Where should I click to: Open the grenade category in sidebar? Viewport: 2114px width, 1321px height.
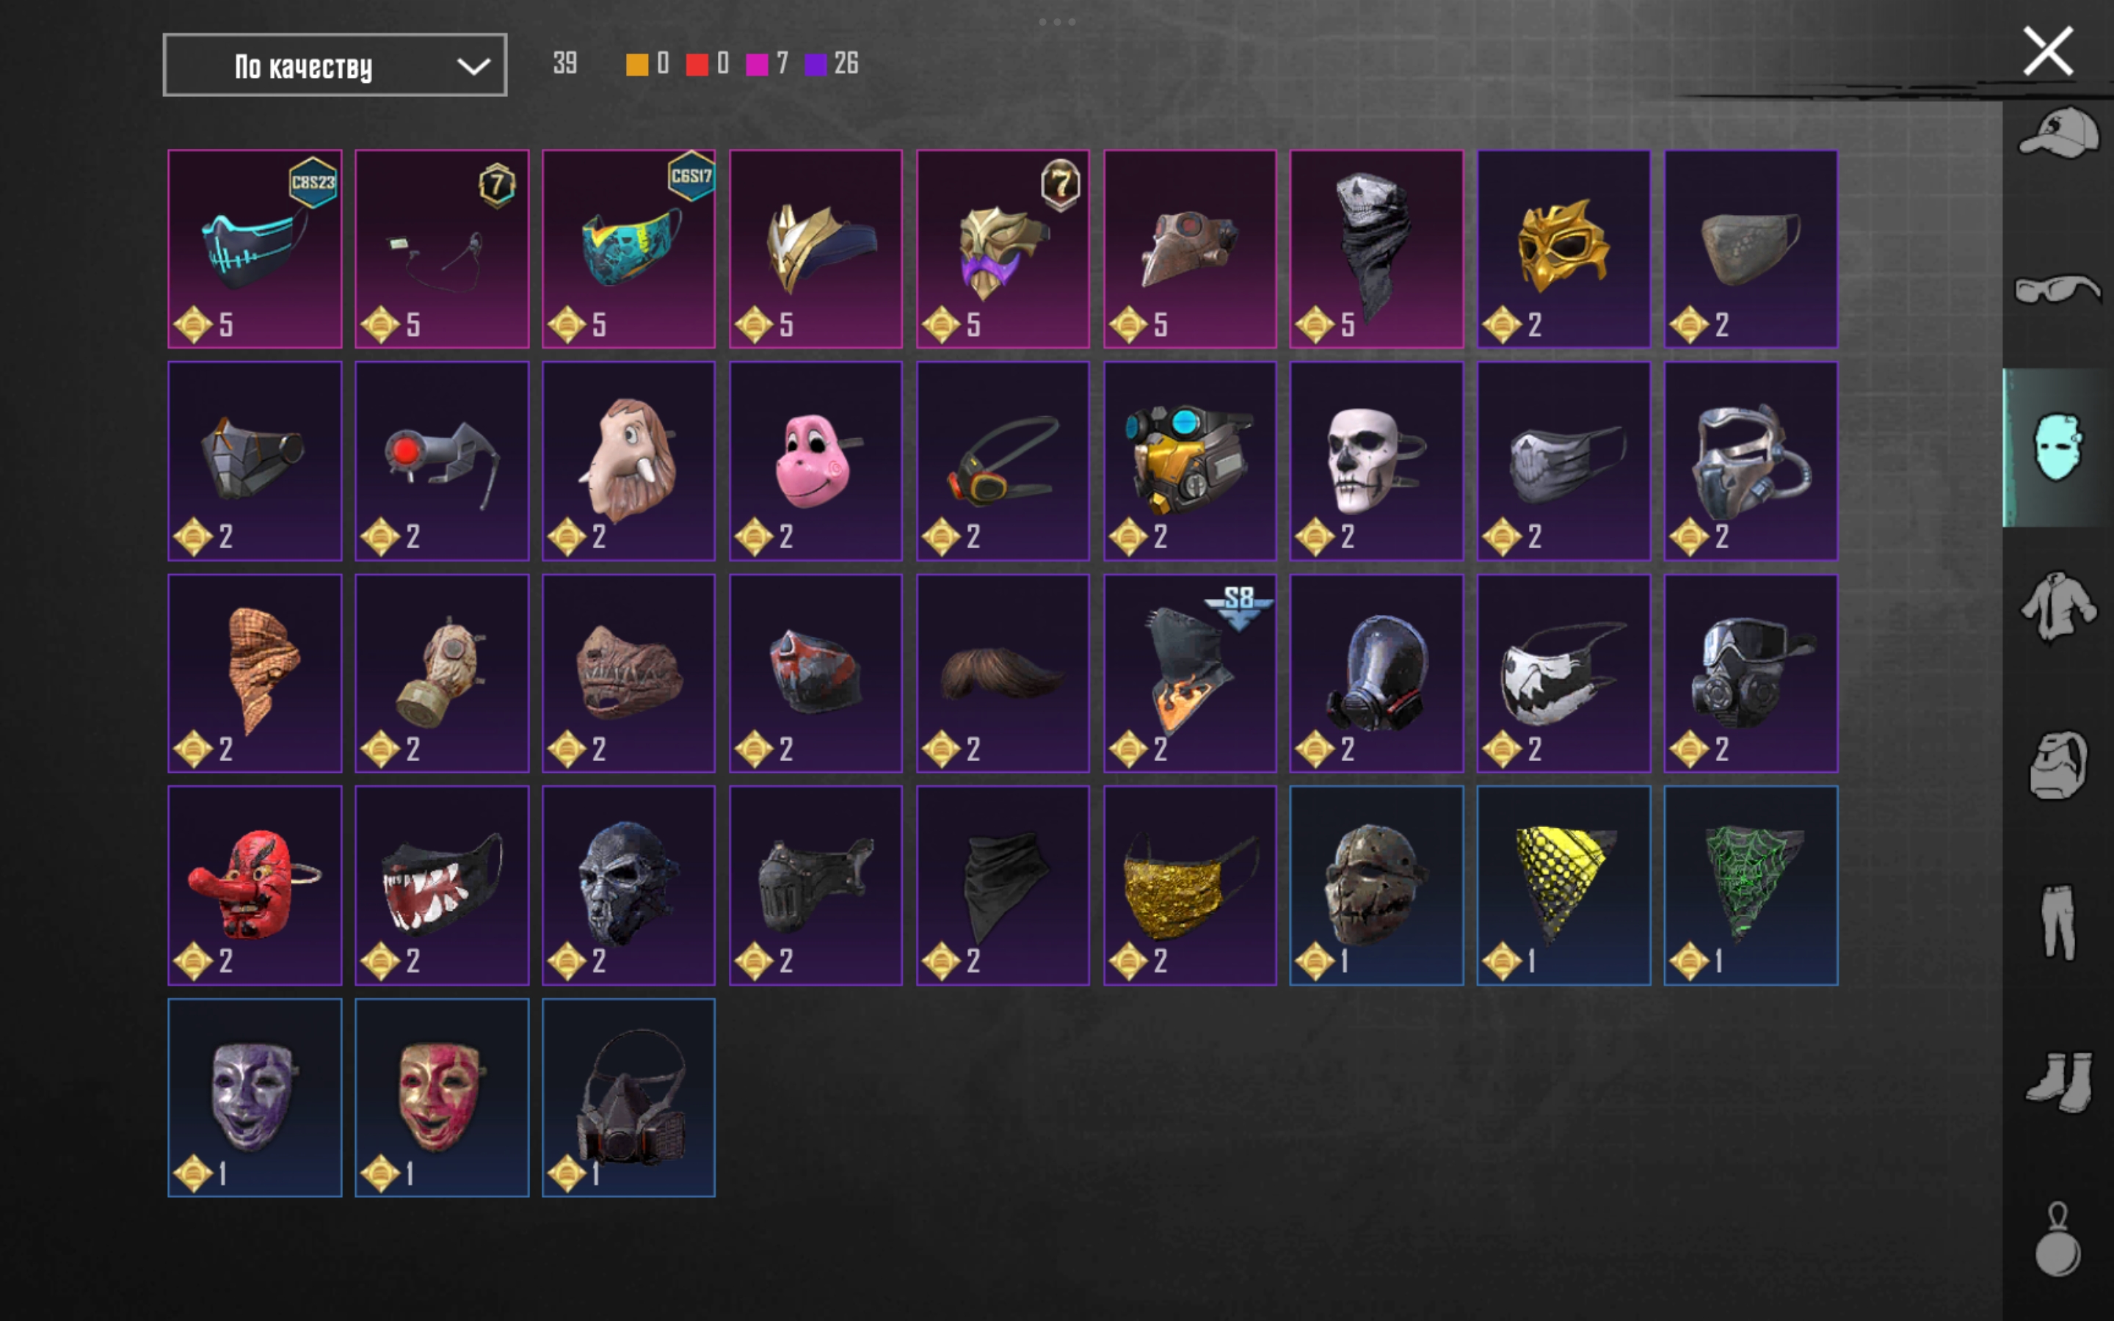coord(2058,1239)
